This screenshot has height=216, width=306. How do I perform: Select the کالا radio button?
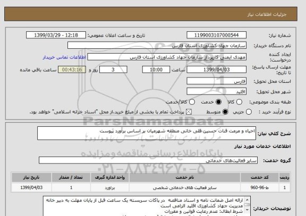pos(239,102)
